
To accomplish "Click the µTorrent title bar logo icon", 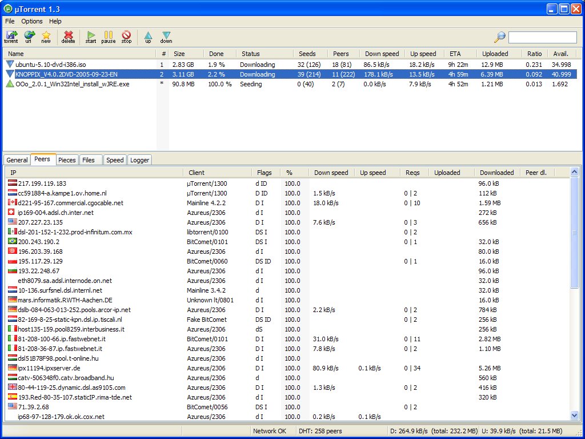I will (7, 8).
